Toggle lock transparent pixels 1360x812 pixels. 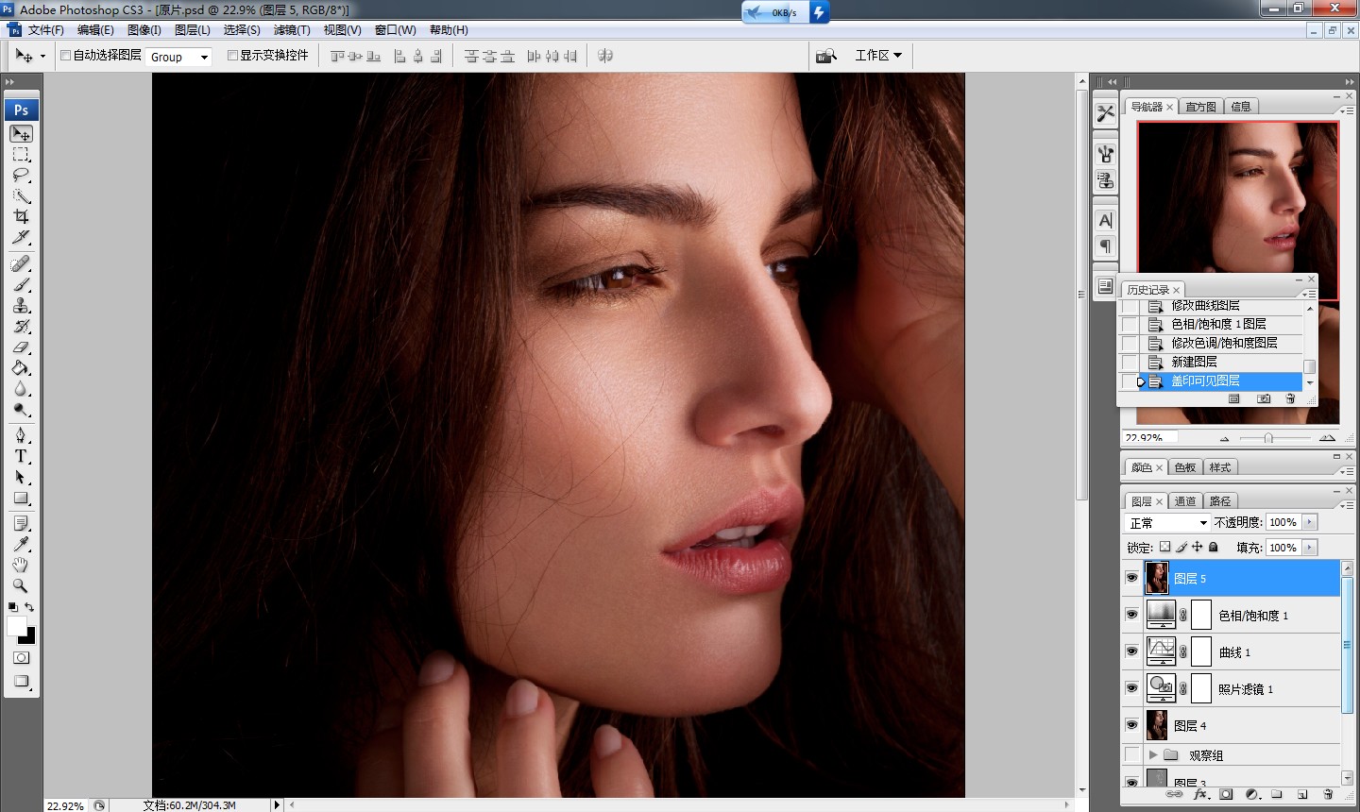1164,547
